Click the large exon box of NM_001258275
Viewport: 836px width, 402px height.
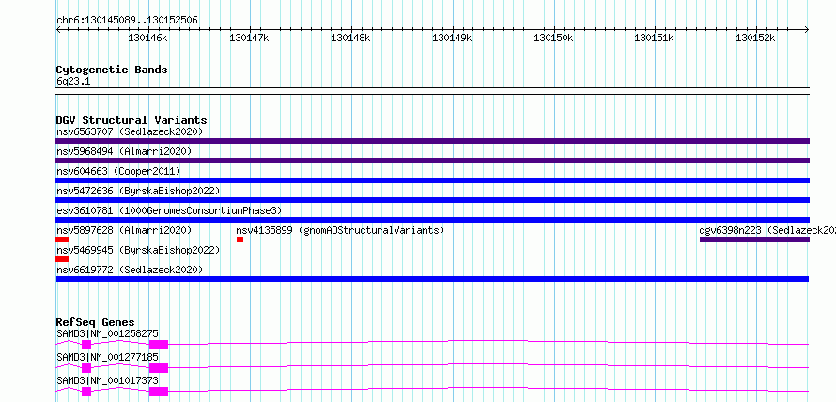click(159, 345)
